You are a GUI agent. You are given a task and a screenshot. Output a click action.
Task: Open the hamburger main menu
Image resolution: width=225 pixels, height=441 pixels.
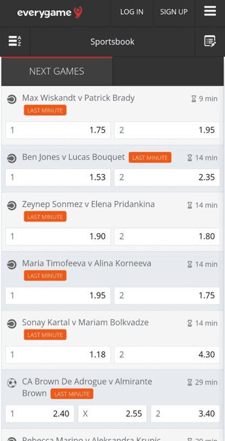click(x=210, y=11)
